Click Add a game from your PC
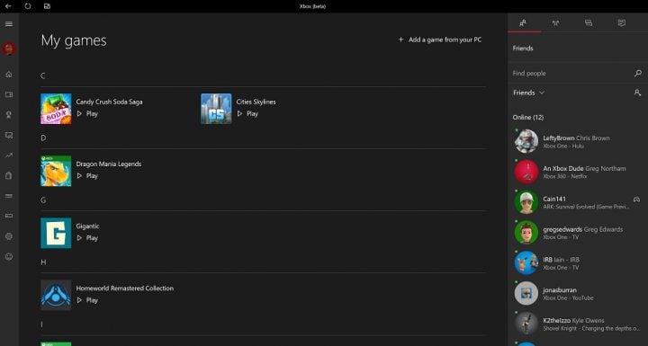 click(440, 40)
